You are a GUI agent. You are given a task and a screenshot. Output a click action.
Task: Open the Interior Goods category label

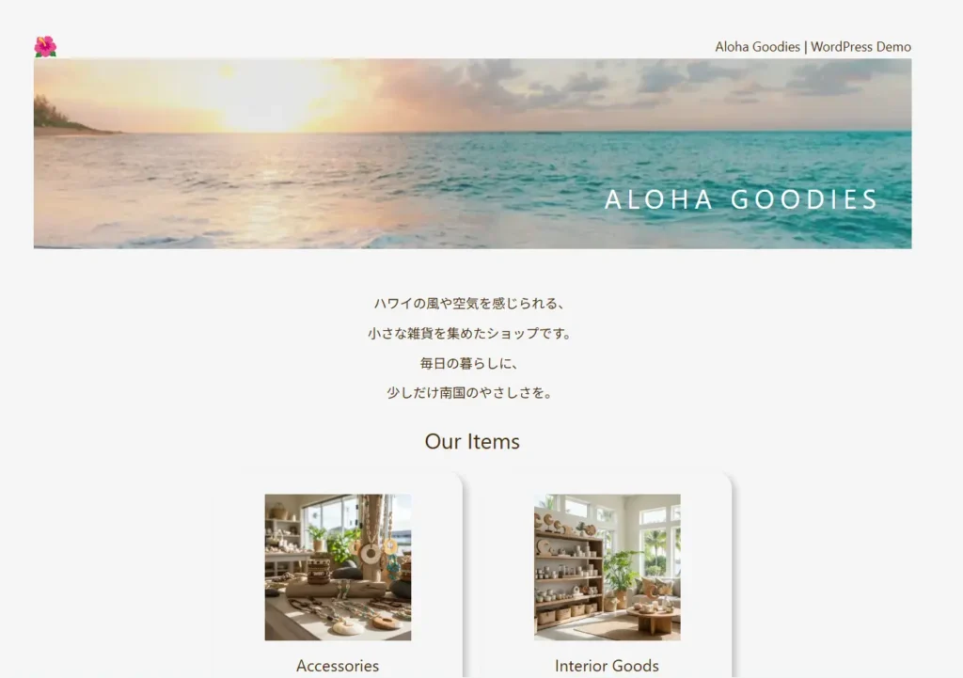[607, 666]
